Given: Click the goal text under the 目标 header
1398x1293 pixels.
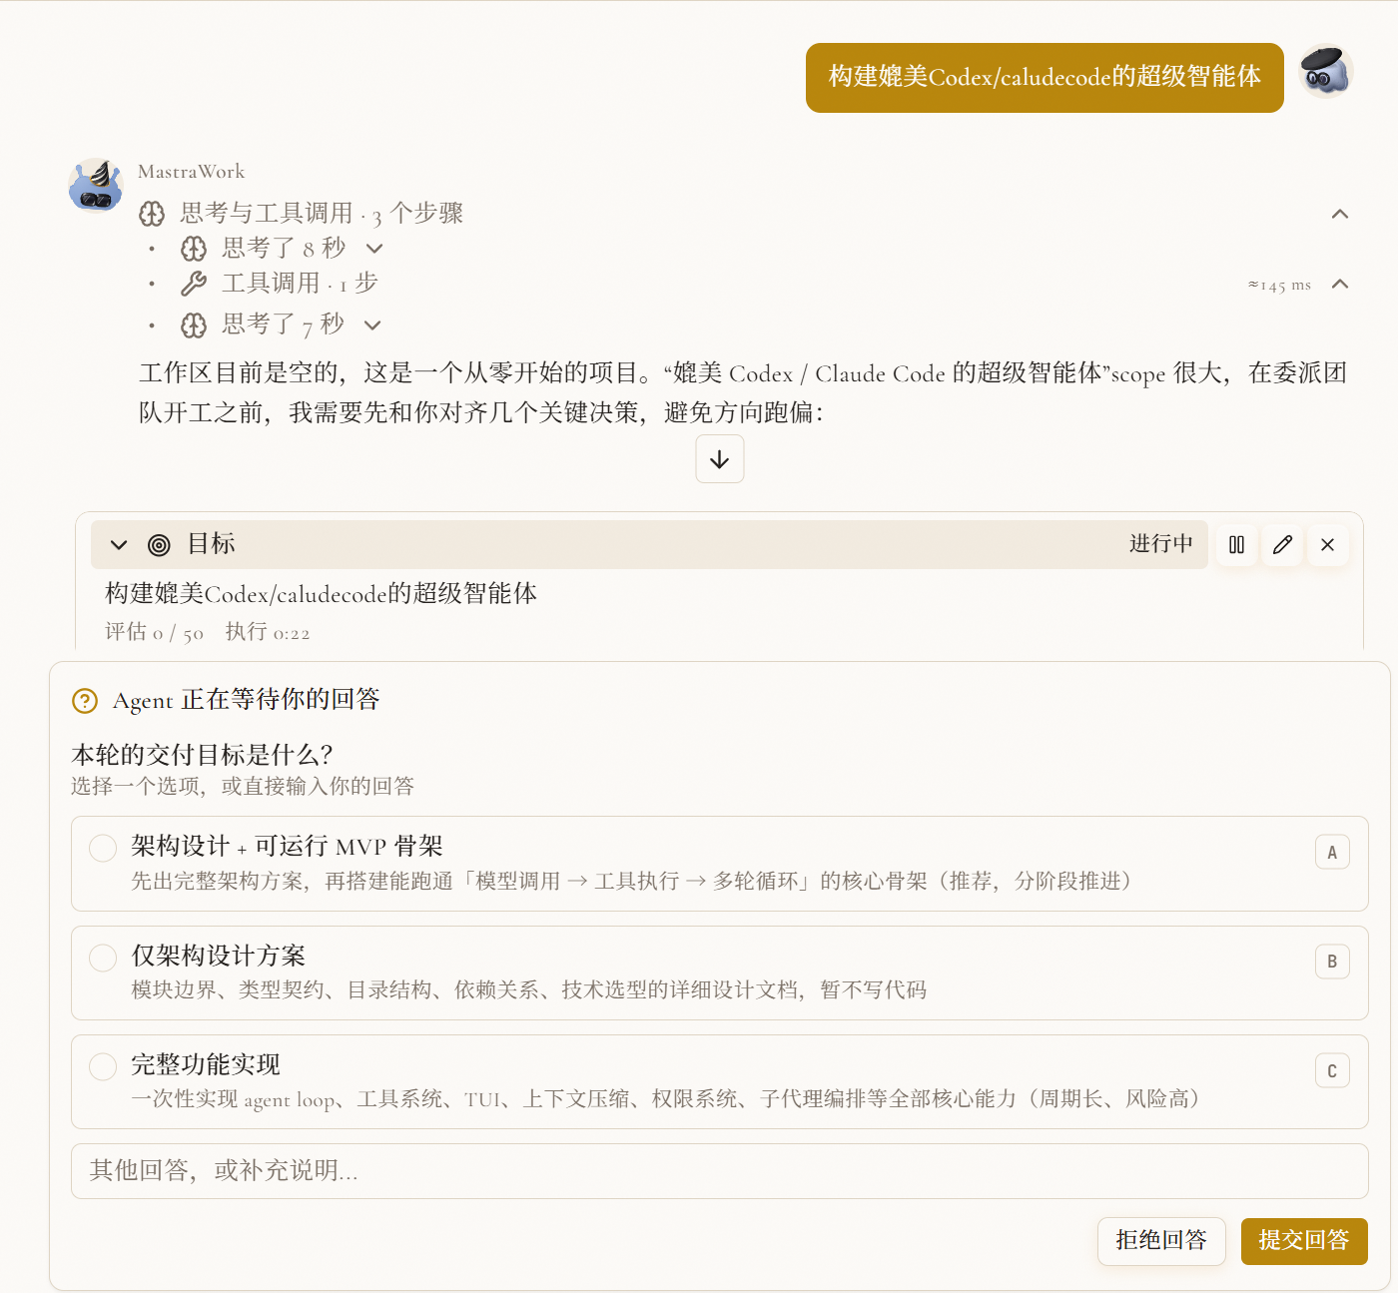Looking at the screenshot, I should (322, 594).
